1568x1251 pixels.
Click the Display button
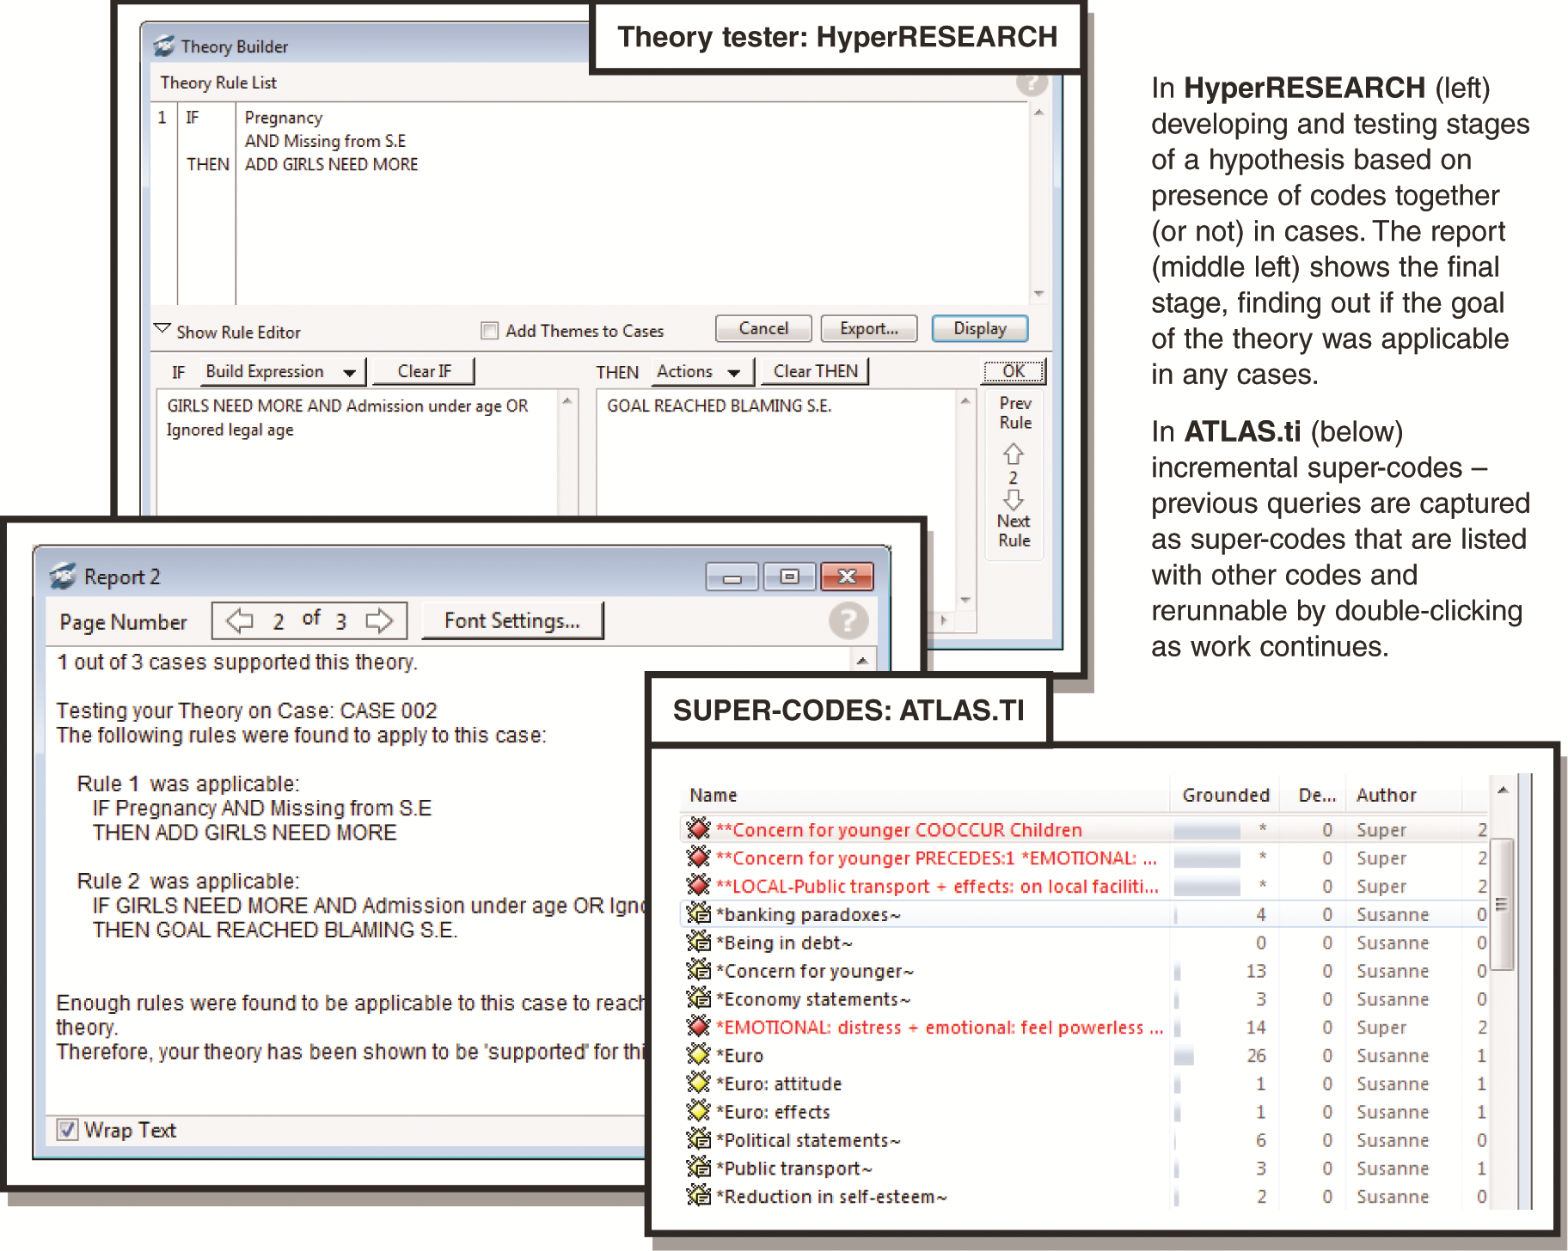979,328
